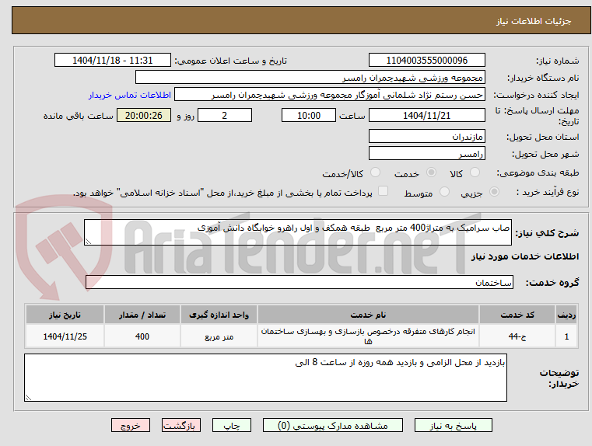
Task: Click the row number cell 1
Action: (x=566, y=336)
